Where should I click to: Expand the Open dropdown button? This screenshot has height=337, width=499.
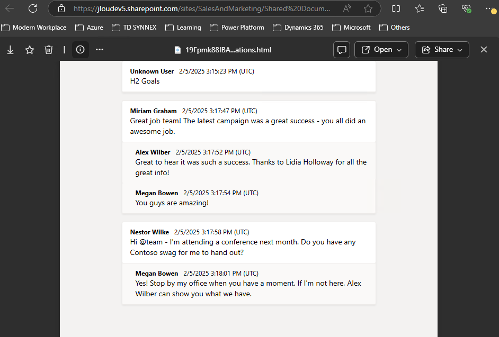(381, 50)
